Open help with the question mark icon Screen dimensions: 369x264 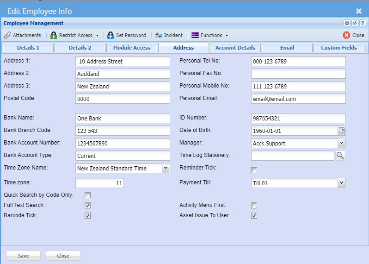(362, 23)
